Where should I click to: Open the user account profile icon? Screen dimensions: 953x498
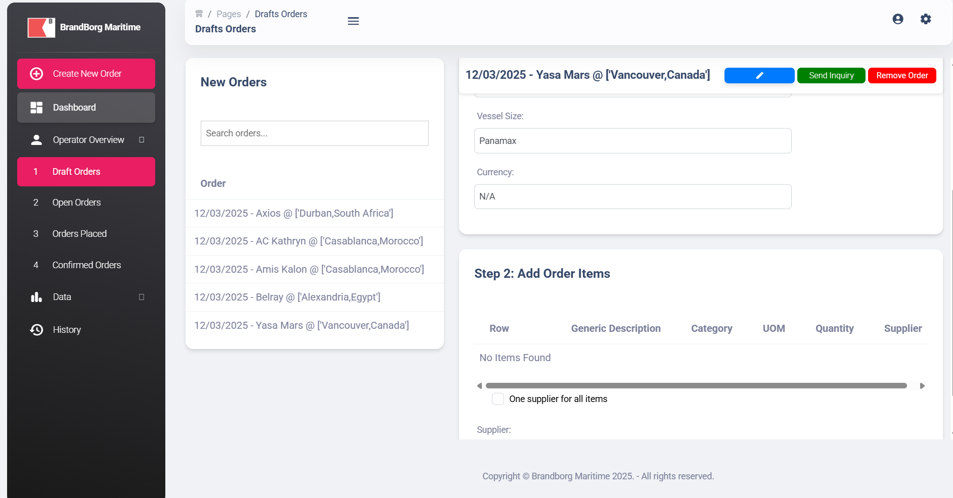pos(898,19)
